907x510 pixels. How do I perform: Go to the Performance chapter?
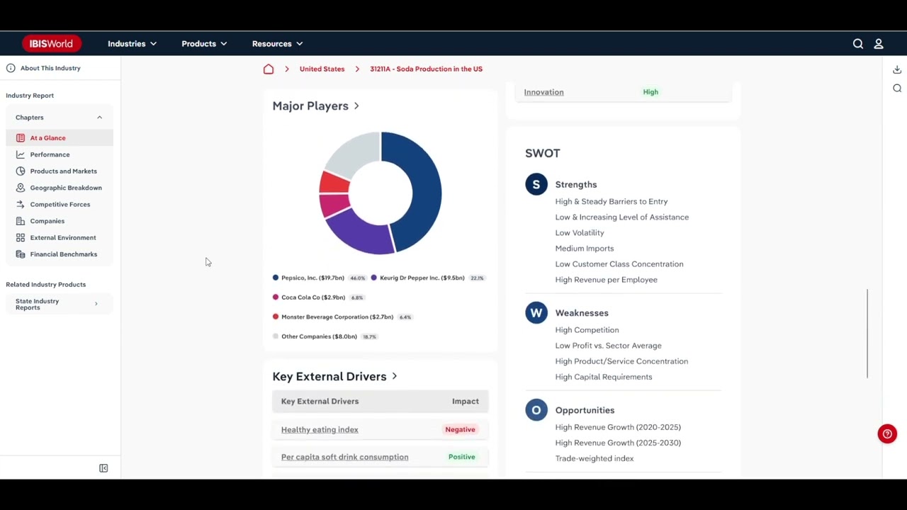[x=50, y=154]
